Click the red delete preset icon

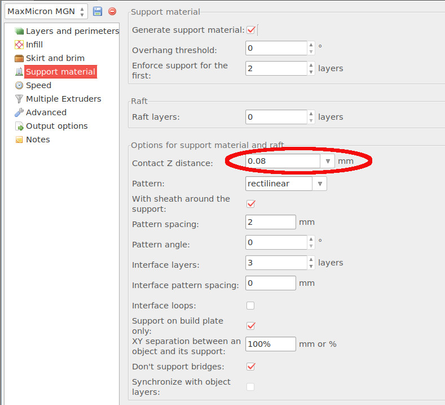pyautogui.click(x=112, y=11)
